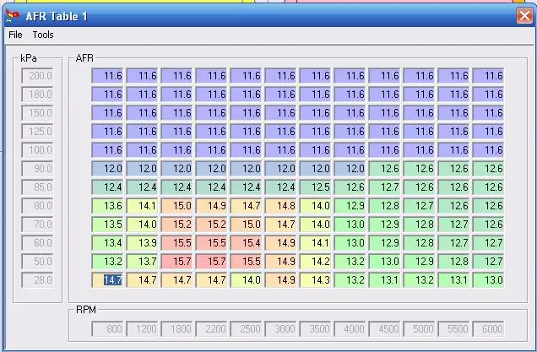This screenshot has height=352, width=537.
Task: Click the 70.0 kPa bin field
Action: (37, 225)
